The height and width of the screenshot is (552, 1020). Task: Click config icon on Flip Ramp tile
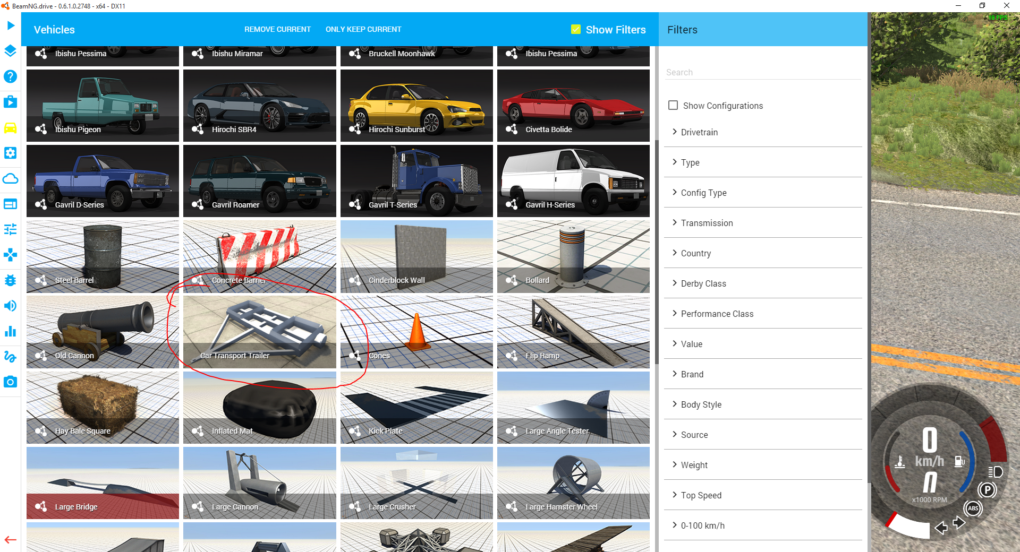pyautogui.click(x=512, y=356)
